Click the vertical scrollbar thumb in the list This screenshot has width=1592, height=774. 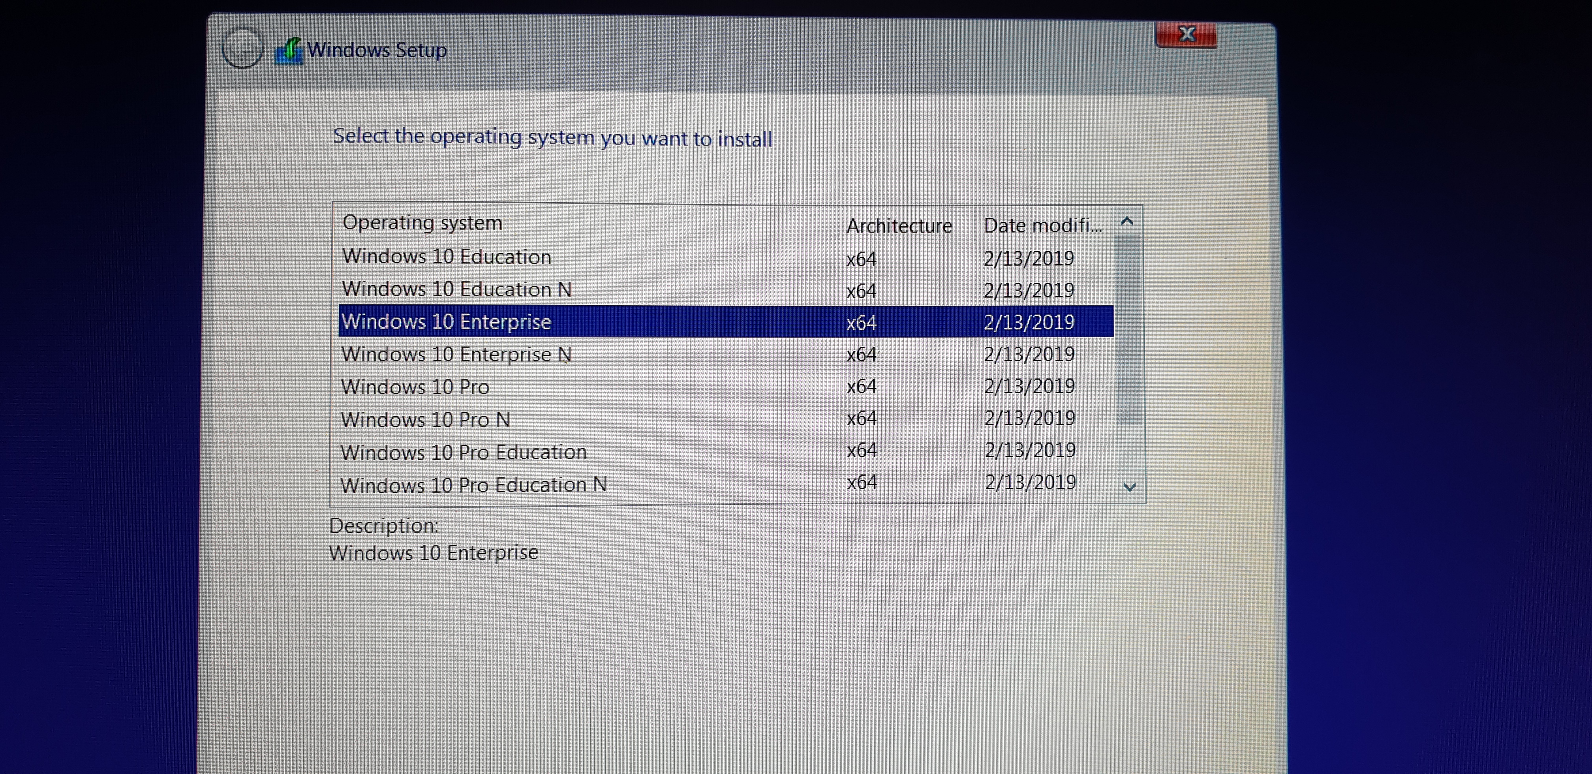click(x=1128, y=330)
